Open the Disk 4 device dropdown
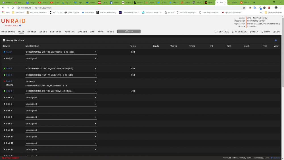 [x=61, y=91]
